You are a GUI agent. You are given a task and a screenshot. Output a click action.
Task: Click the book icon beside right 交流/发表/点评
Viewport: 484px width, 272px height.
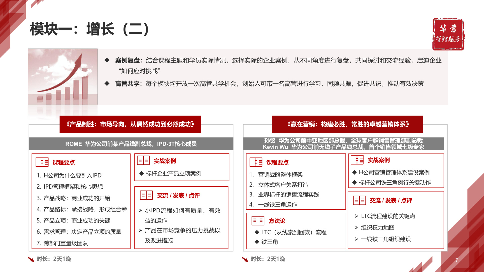coord(359,200)
